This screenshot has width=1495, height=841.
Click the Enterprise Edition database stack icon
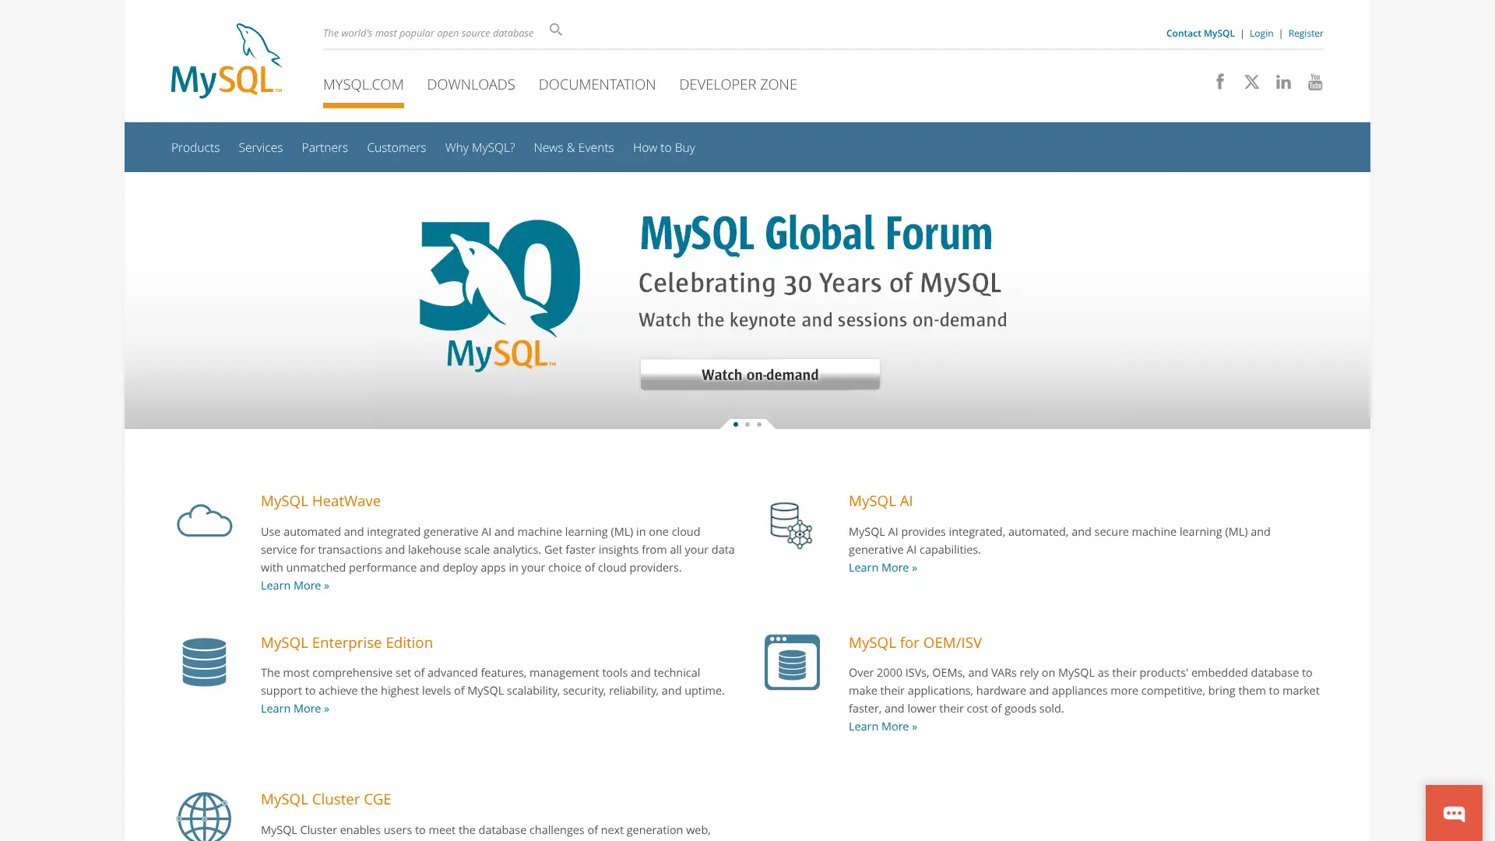pos(204,662)
